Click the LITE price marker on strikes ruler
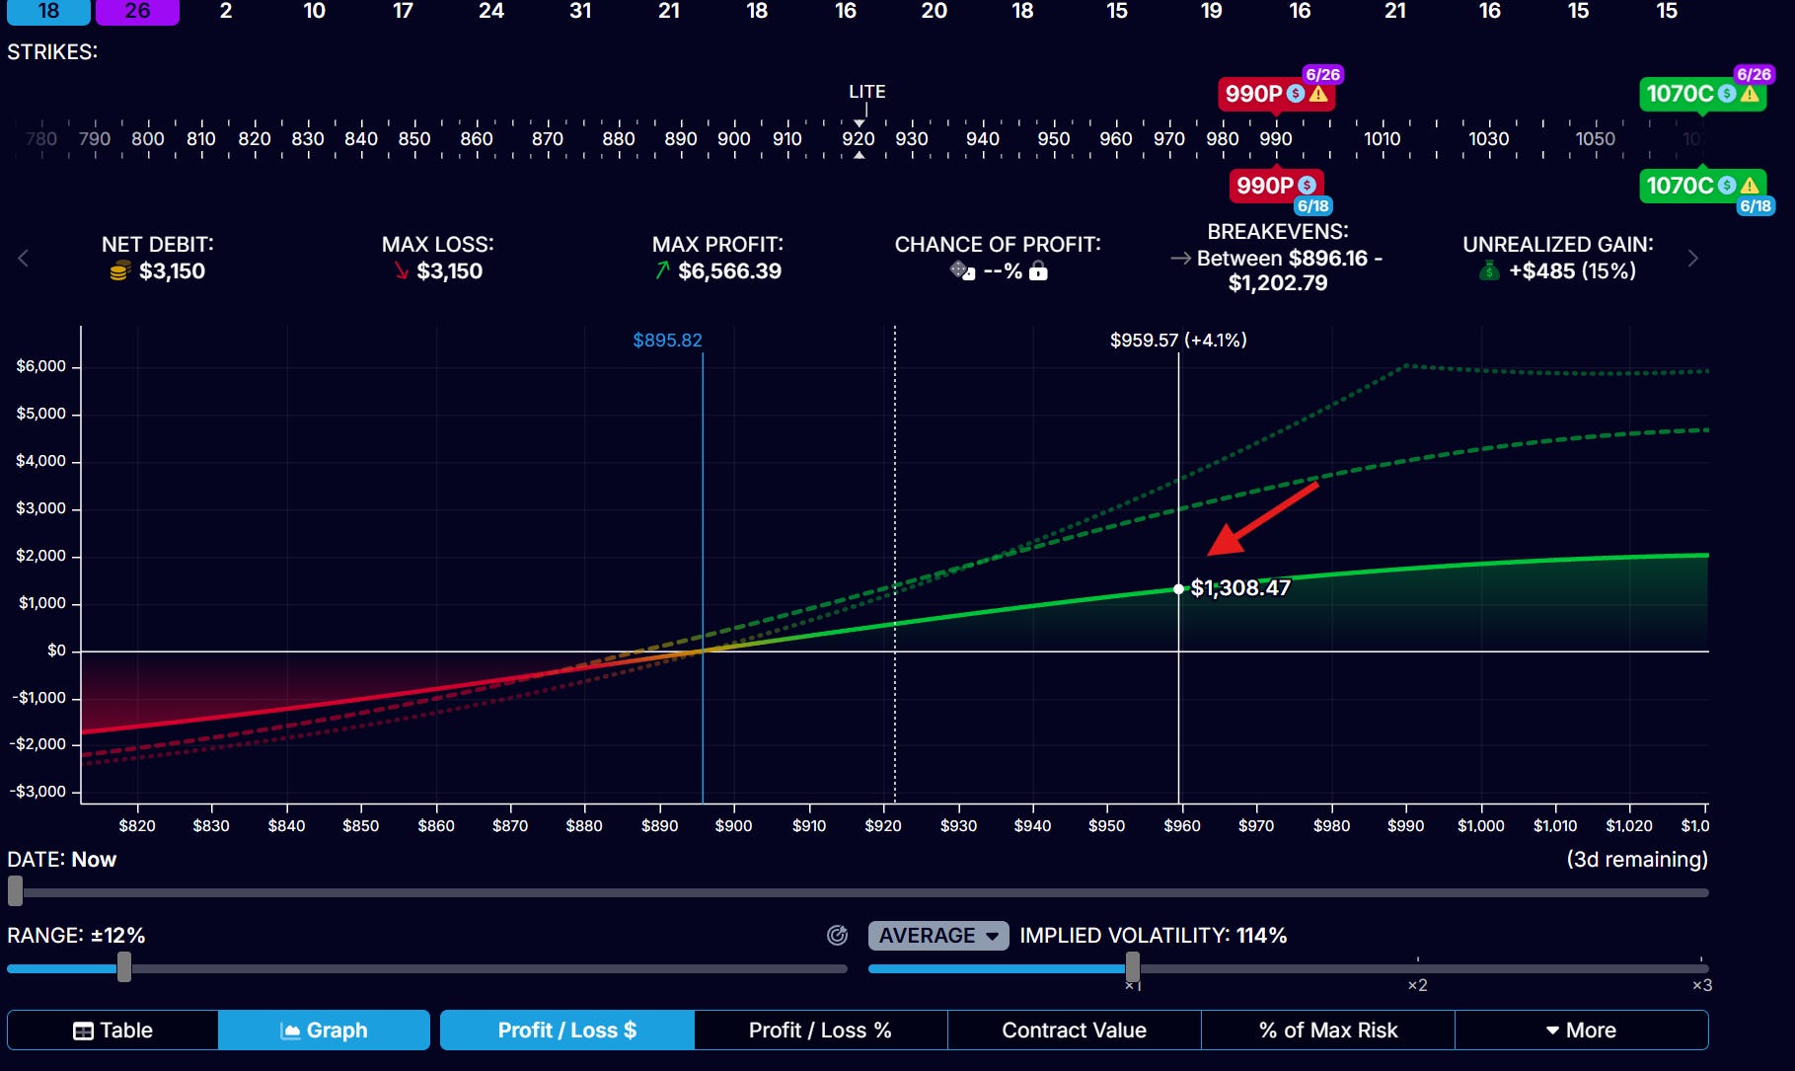Image resolution: width=1795 pixels, height=1071 pixels. (867, 92)
